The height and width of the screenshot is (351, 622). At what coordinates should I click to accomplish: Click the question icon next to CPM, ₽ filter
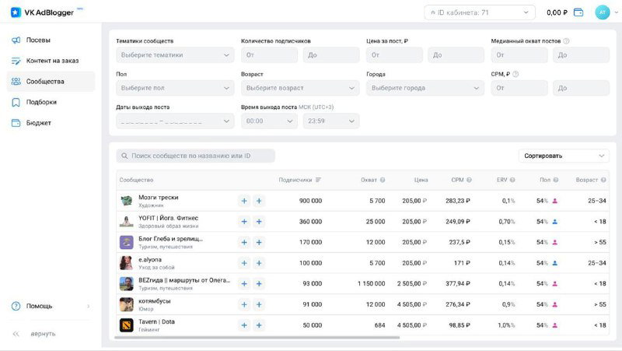pyautogui.click(x=515, y=74)
